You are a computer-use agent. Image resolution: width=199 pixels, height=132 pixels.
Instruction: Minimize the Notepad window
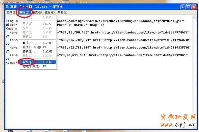(x=183, y=7)
